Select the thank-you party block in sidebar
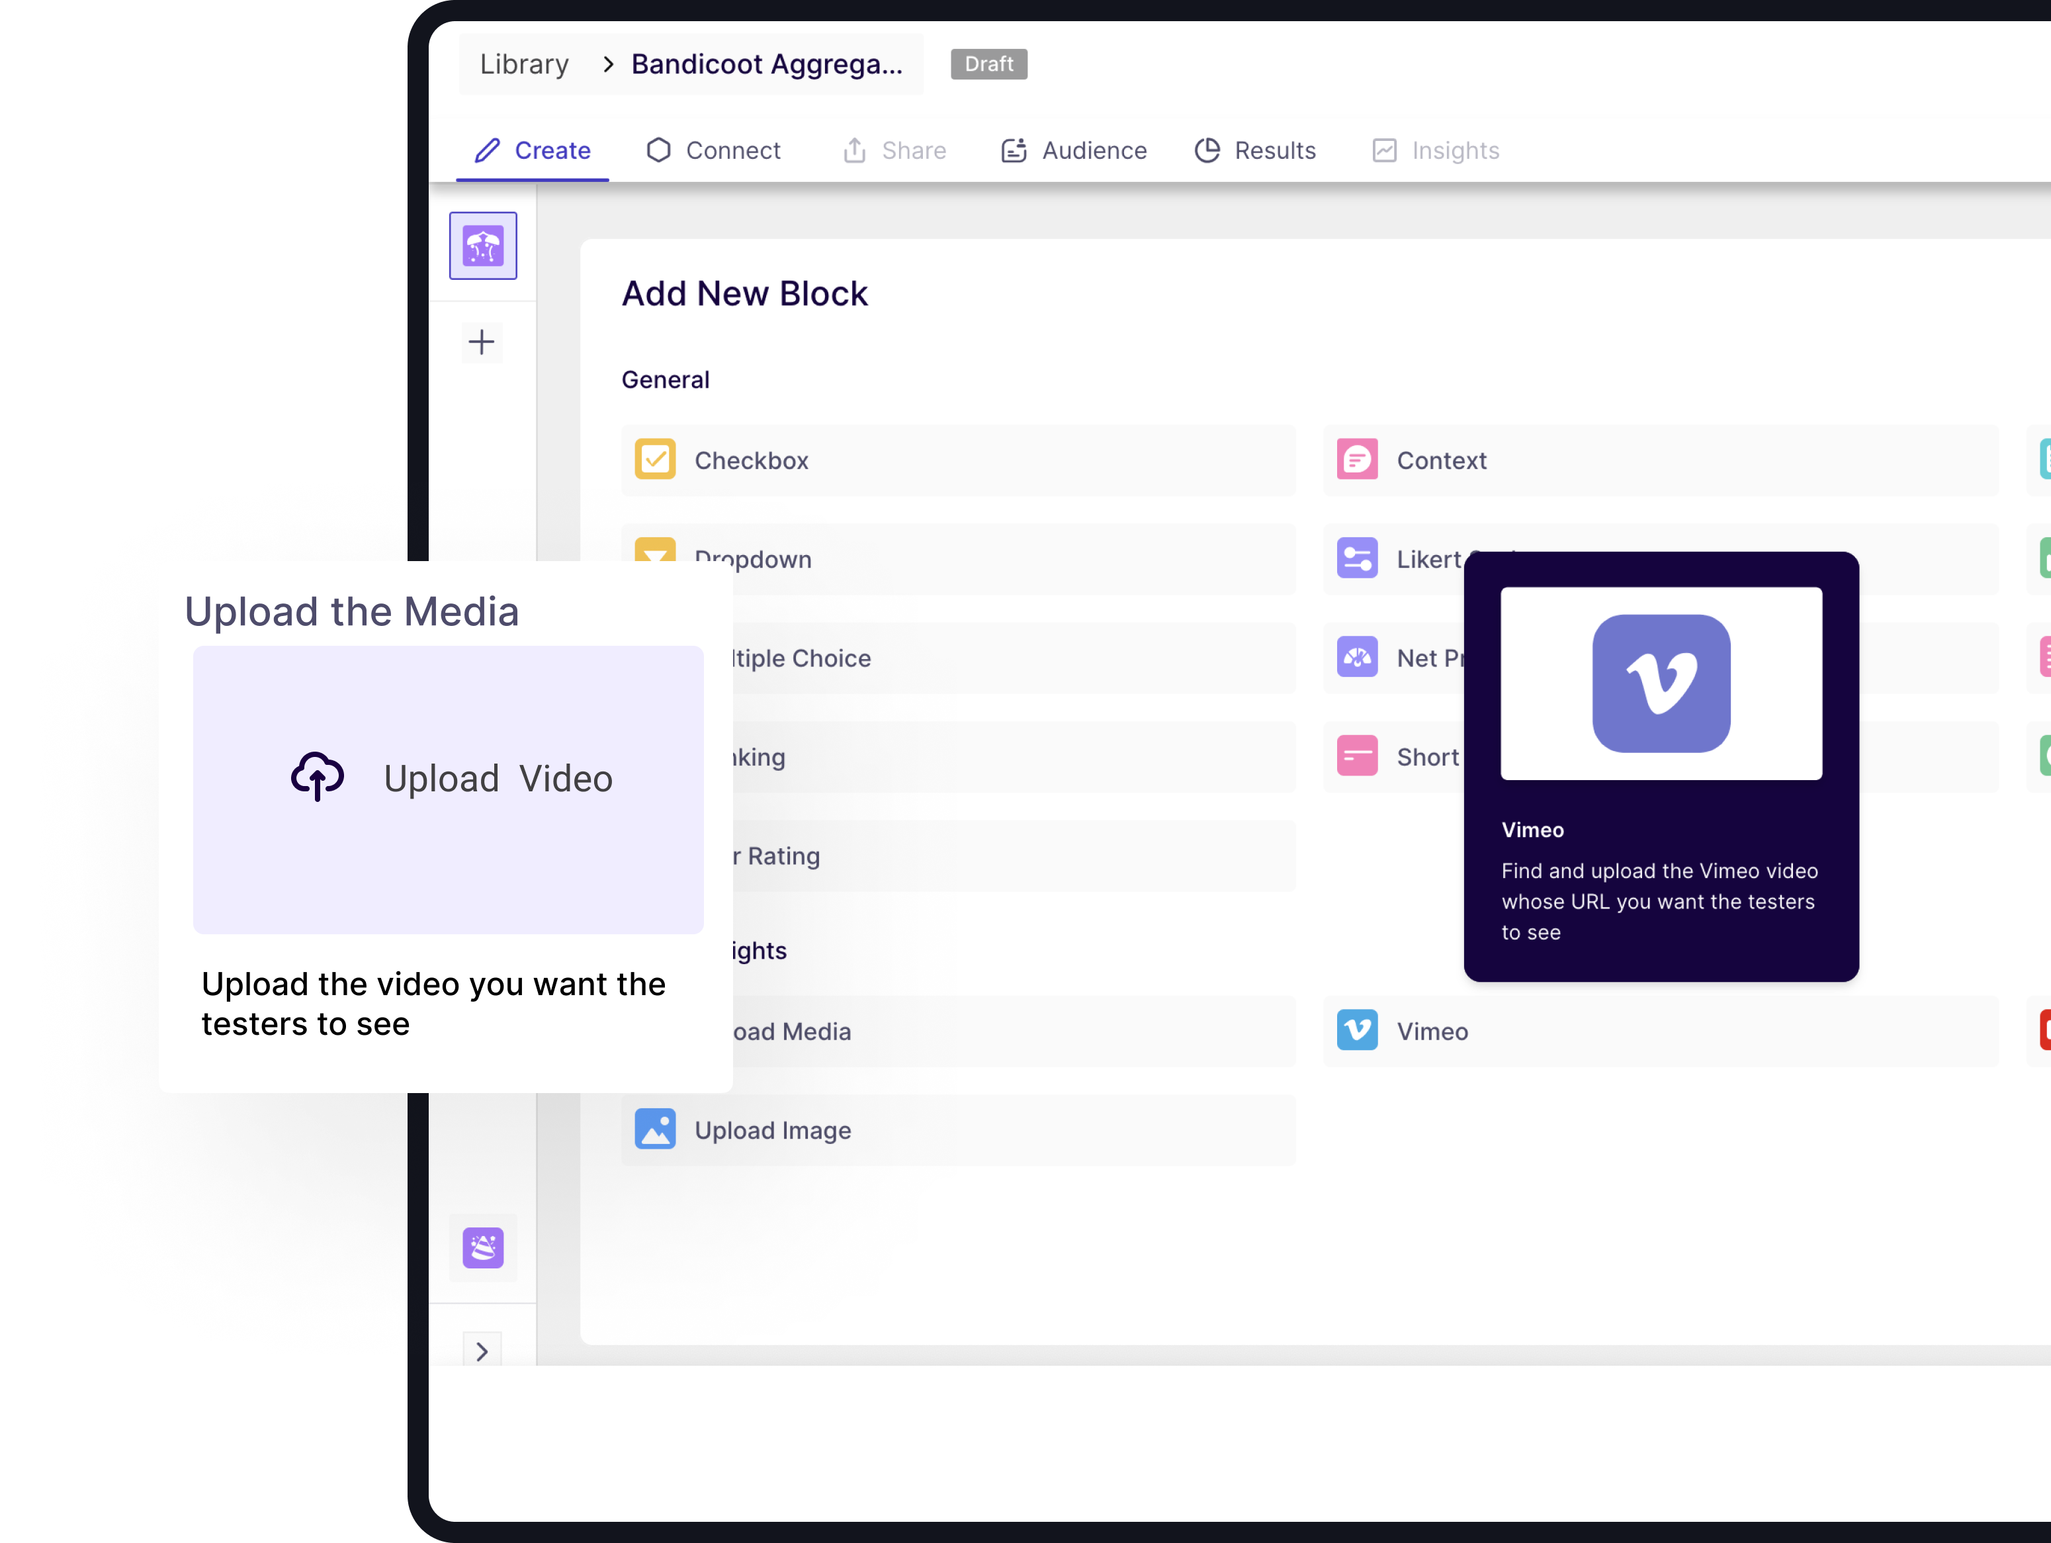2051x1543 pixels. pyautogui.click(x=483, y=1248)
